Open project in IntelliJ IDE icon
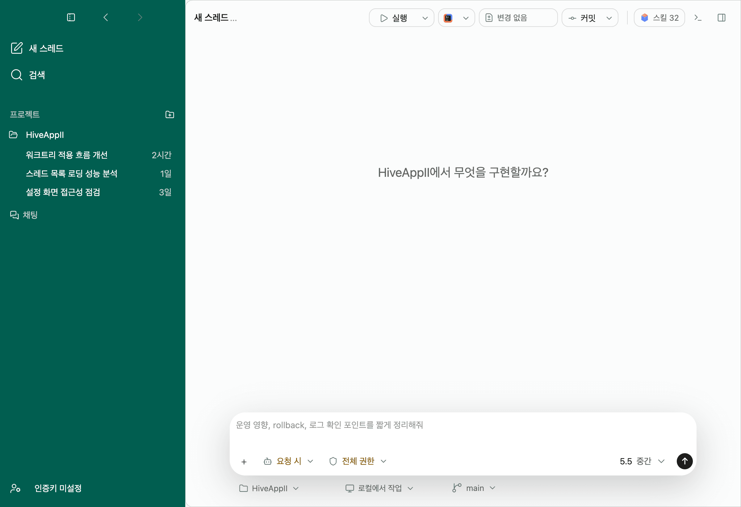 click(448, 18)
